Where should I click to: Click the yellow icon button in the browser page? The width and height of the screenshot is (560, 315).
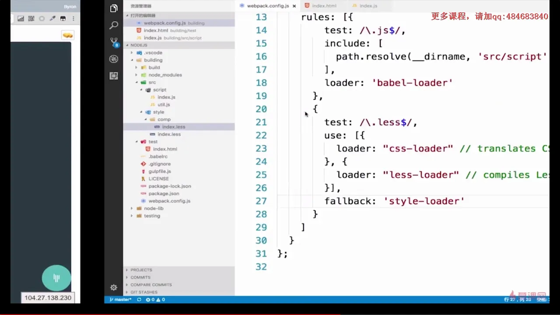[67, 35]
